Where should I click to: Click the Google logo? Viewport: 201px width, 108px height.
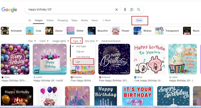pos(9,10)
